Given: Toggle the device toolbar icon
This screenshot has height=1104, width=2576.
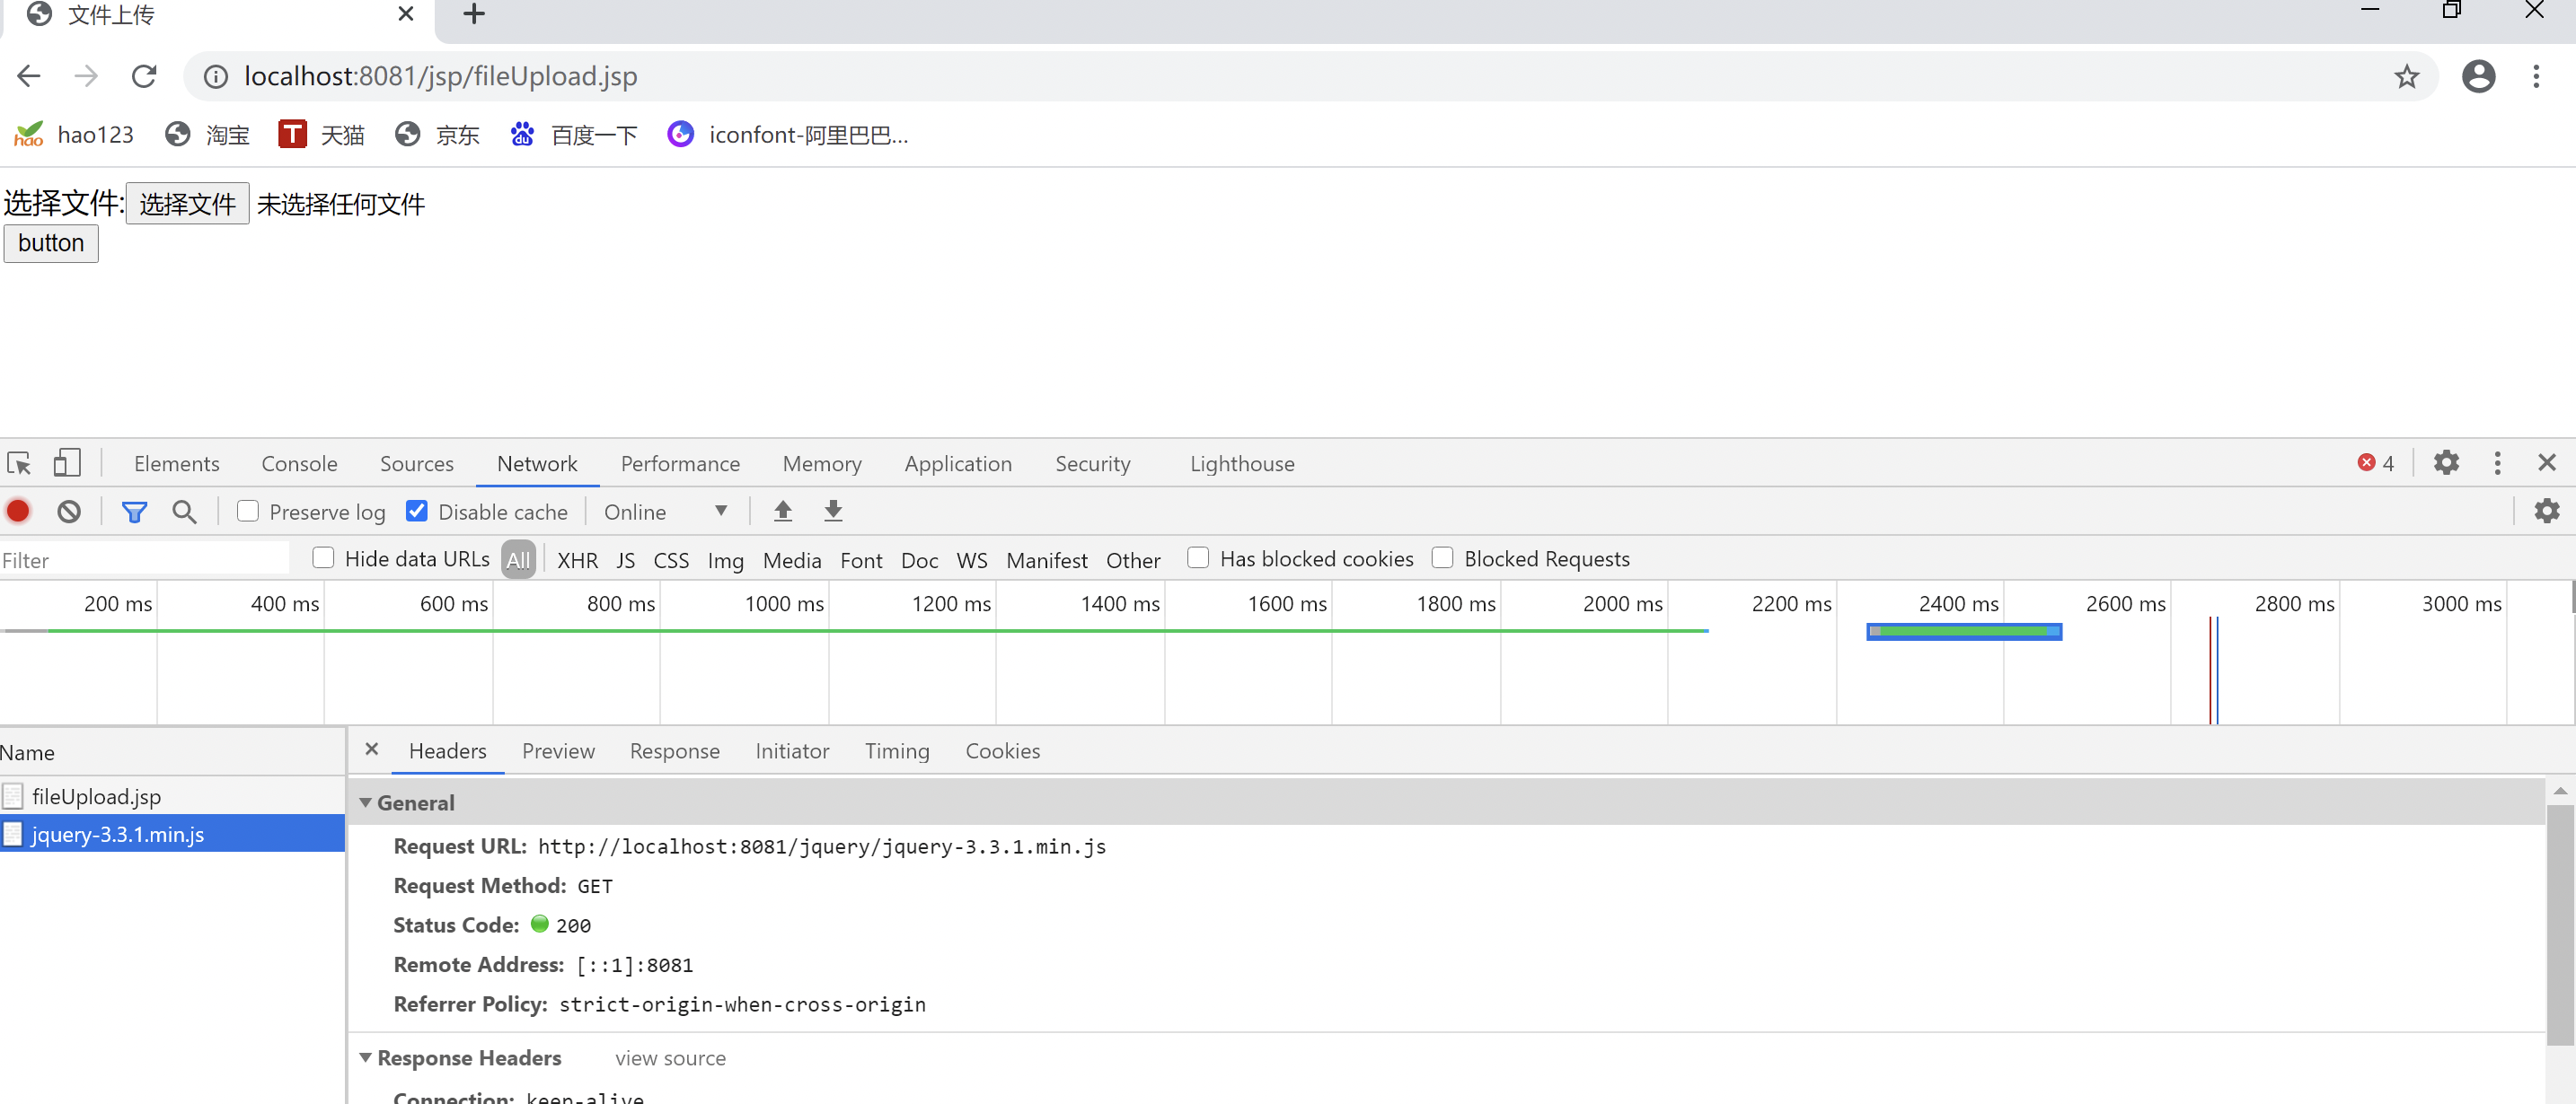Looking at the screenshot, I should 67,463.
